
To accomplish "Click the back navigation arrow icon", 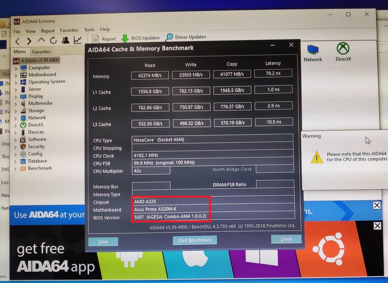I will click(17, 40).
